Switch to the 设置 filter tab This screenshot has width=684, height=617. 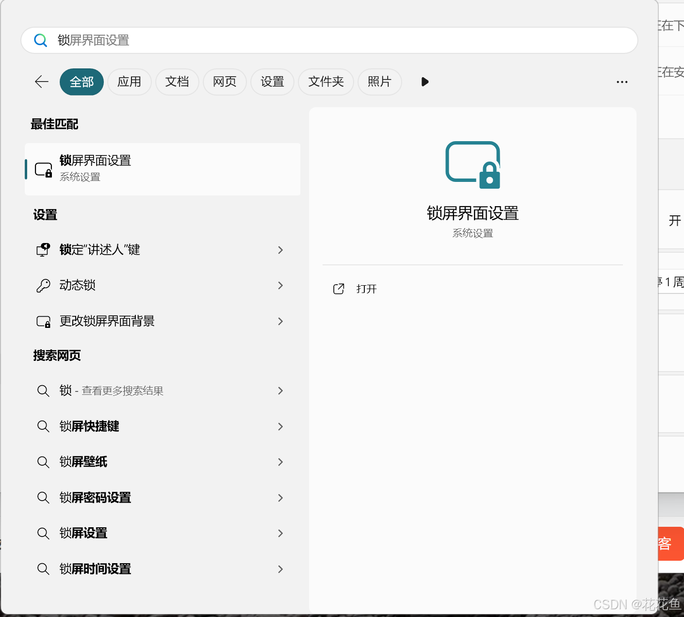click(272, 81)
